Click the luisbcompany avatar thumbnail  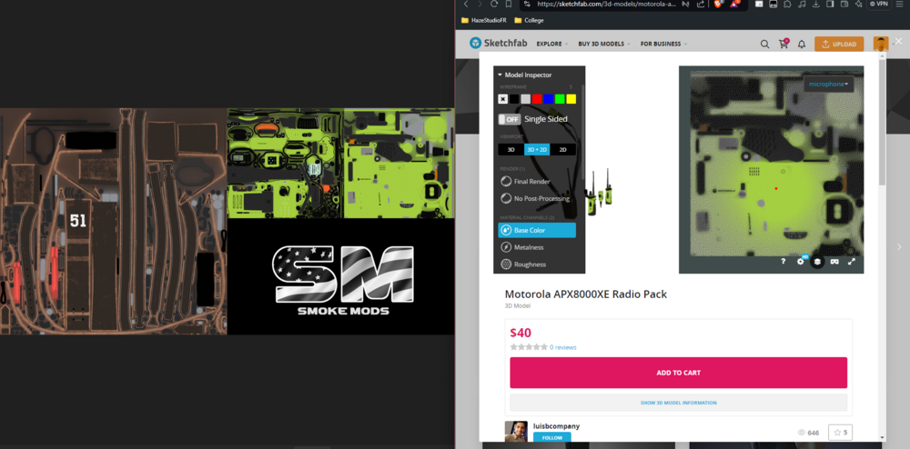click(516, 432)
